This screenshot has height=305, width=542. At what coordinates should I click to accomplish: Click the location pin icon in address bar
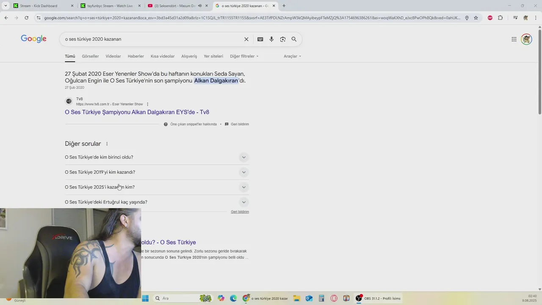[x=467, y=18]
